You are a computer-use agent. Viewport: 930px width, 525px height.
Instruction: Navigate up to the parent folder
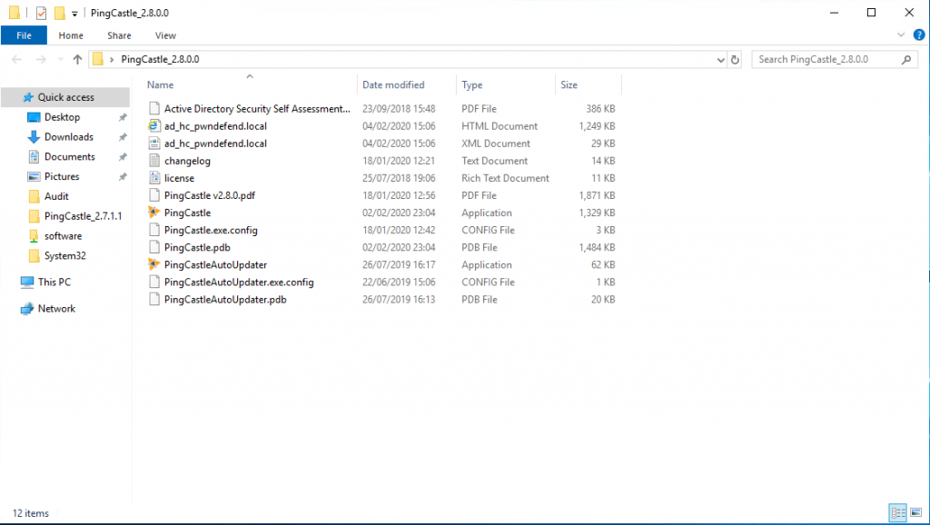tap(77, 57)
